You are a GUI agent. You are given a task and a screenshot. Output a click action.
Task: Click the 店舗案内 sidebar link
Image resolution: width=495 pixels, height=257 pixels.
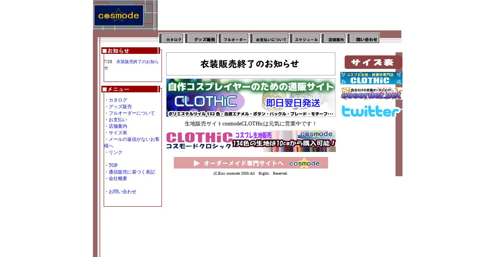point(118,126)
